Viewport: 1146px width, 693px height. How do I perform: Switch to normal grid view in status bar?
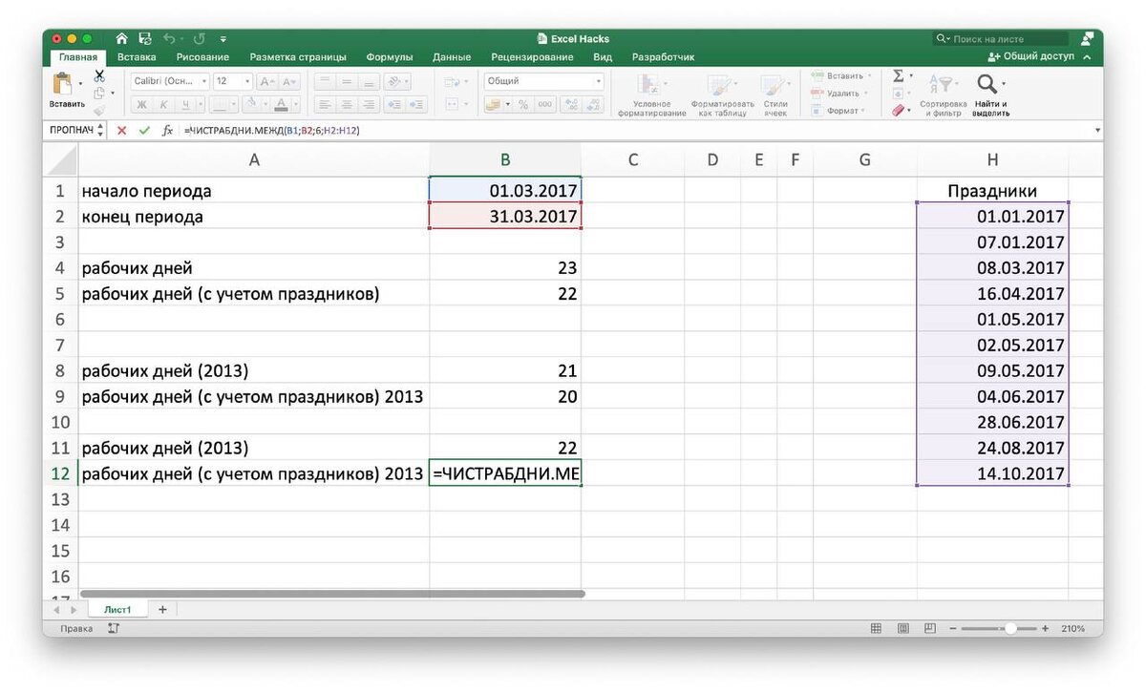pos(876,629)
